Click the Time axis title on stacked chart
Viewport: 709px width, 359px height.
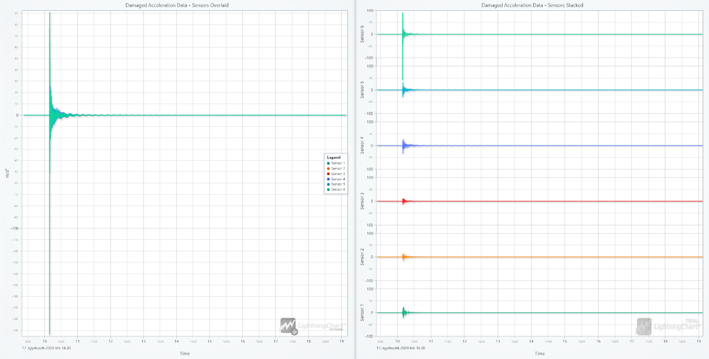[539, 353]
